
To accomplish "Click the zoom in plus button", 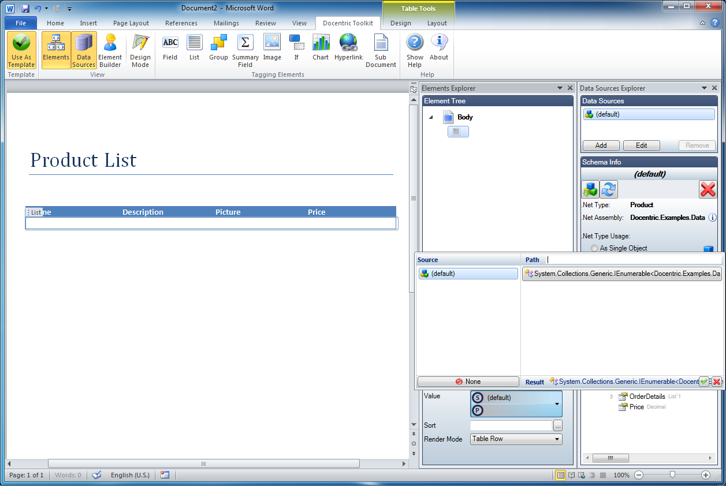I will [x=706, y=475].
